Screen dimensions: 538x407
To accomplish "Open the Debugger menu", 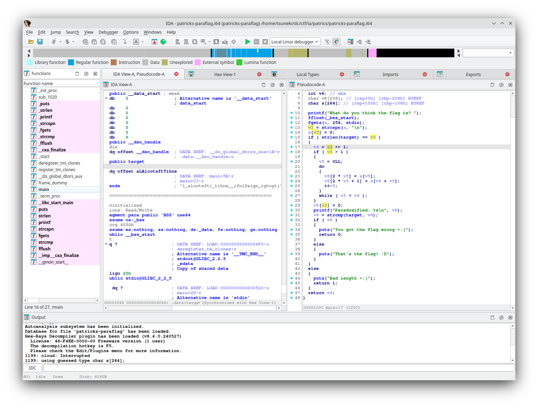I will pos(108,32).
